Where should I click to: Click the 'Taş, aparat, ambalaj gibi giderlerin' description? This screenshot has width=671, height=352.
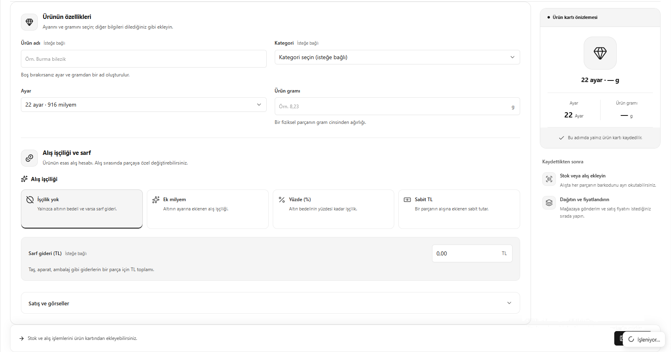point(91,270)
